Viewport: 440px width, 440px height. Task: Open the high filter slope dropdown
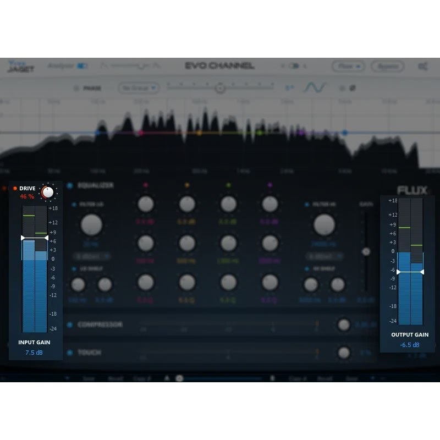tap(324, 256)
